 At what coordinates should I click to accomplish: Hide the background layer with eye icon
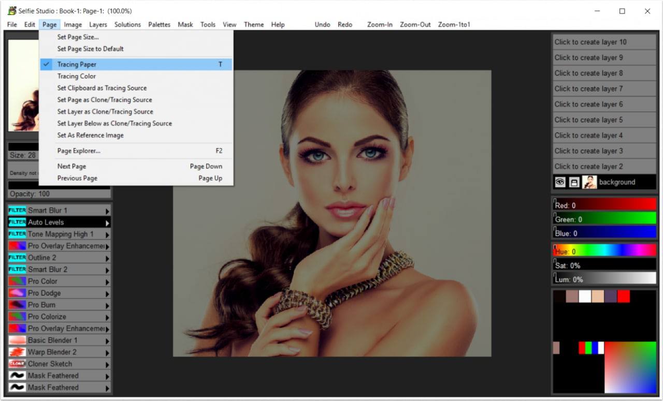(x=560, y=182)
